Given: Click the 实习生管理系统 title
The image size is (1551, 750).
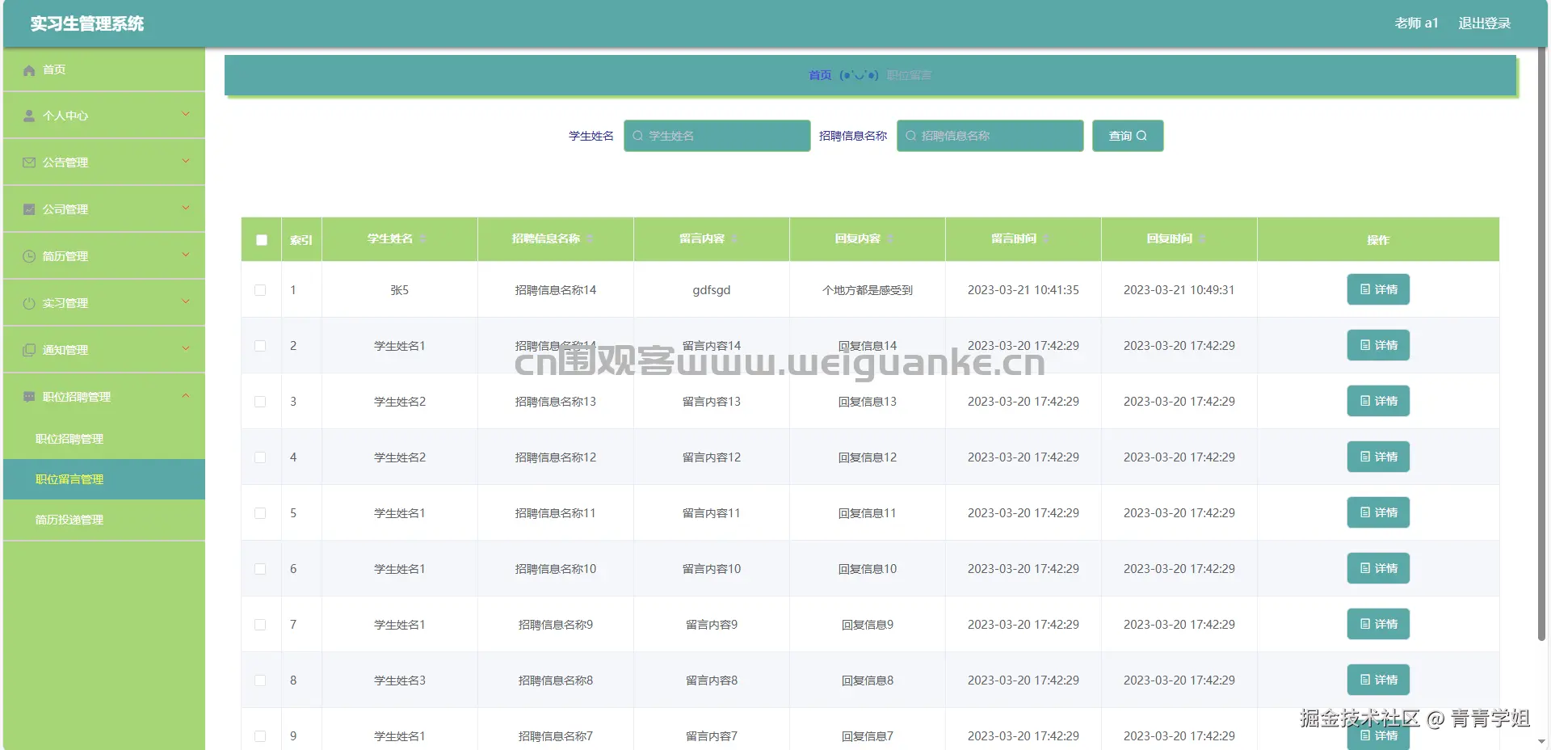Looking at the screenshot, I should coord(87,24).
